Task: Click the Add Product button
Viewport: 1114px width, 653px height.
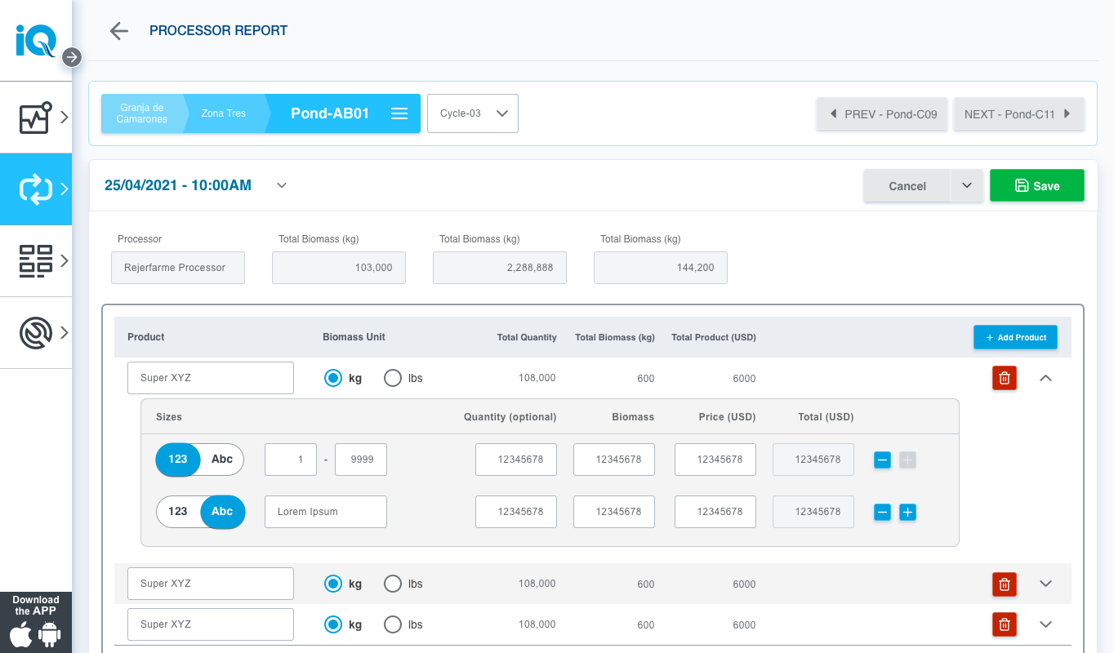Action: (1015, 337)
